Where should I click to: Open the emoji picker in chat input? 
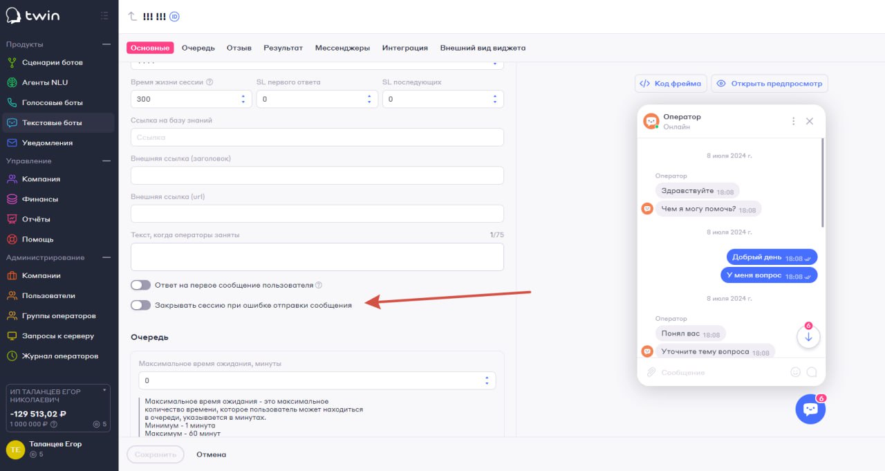795,372
